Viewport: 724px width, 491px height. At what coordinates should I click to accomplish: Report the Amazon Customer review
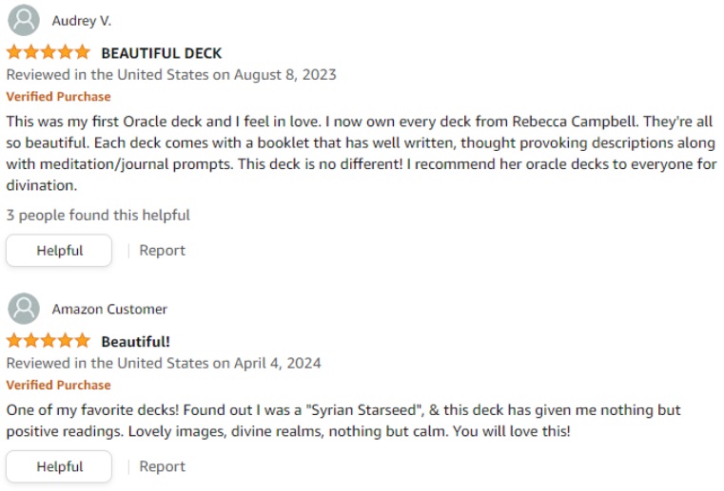[x=162, y=466]
